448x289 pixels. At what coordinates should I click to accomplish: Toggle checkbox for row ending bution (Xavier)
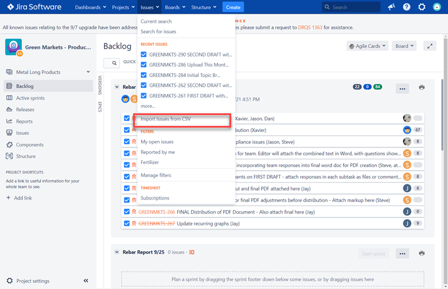127,130
